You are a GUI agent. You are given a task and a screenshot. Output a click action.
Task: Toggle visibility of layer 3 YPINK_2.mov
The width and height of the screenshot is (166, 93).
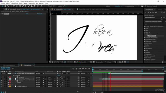1,79
